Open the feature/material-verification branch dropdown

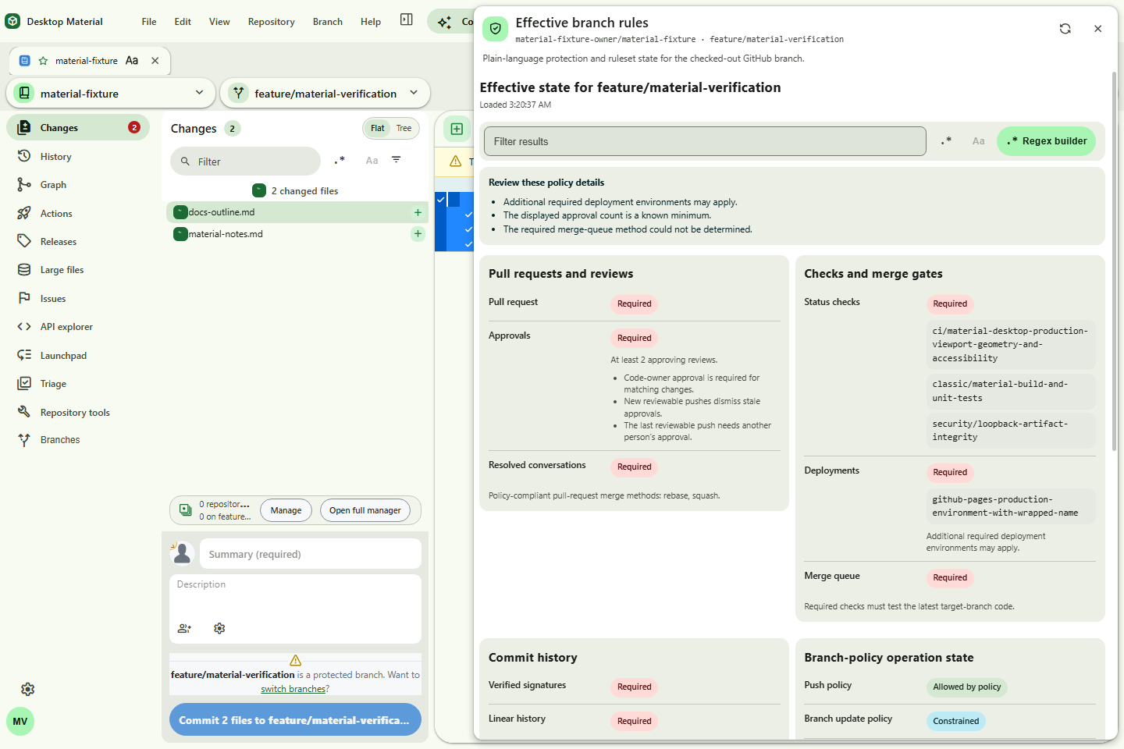[325, 94]
